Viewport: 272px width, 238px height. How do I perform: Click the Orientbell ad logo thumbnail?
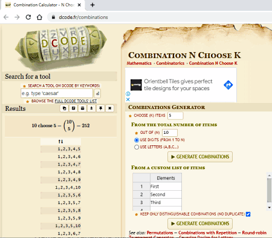pos(136,85)
